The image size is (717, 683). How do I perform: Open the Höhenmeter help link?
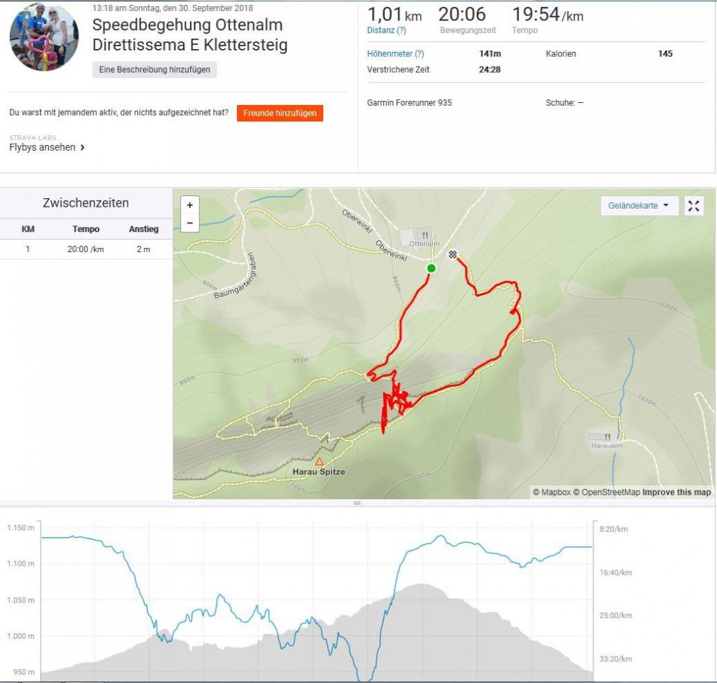(395, 54)
